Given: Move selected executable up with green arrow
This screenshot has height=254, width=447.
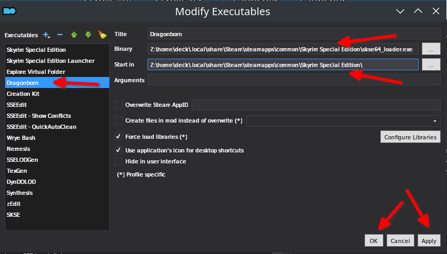Looking at the screenshot, I should click(x=74, y=35).
